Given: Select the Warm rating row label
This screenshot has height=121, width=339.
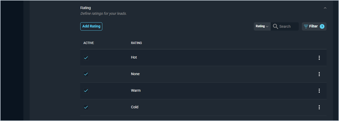Looking at the screenshot, I should (x=136, y=91).
